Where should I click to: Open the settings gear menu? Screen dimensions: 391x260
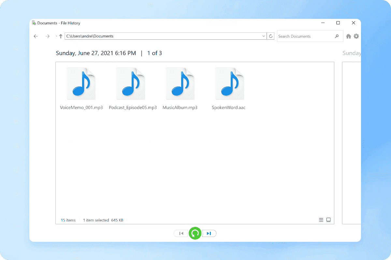(x=356, y=36)
